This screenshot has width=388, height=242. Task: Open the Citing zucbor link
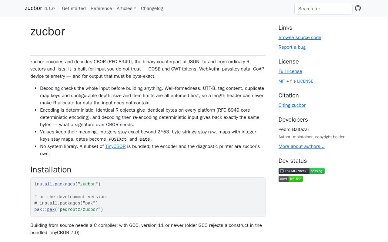pos(292,105)
